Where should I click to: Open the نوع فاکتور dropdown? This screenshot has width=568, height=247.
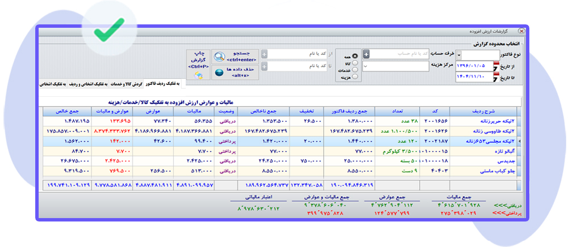(459, 56)
